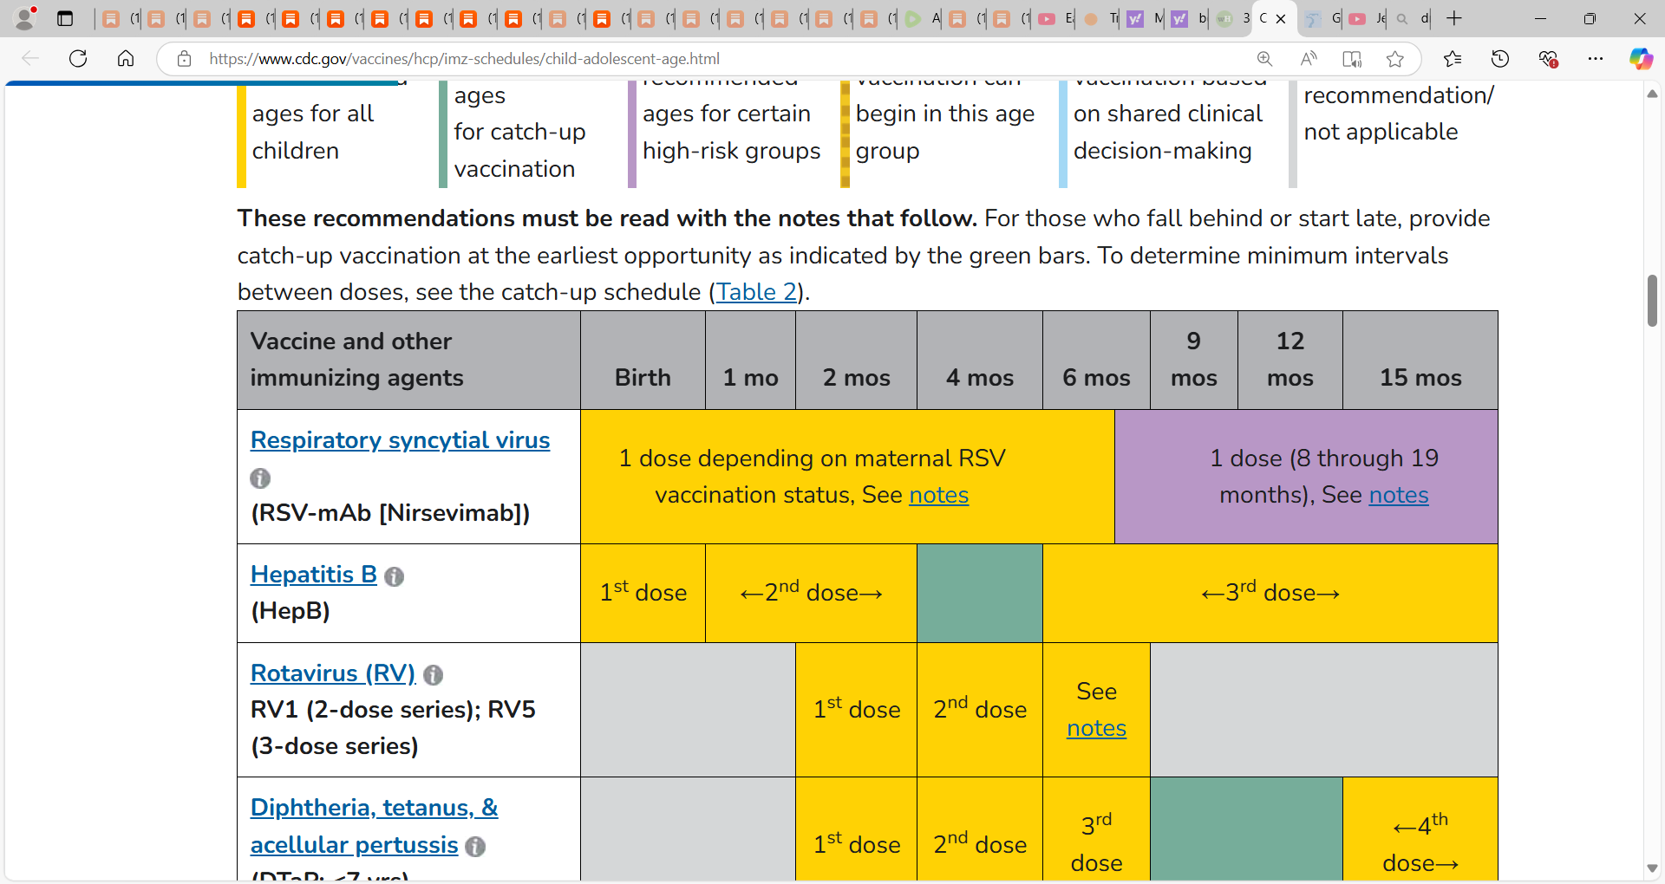The height and width of the screenshot is (884, 1665).
Task: Go to the browser home page
Action: (126, 59)
